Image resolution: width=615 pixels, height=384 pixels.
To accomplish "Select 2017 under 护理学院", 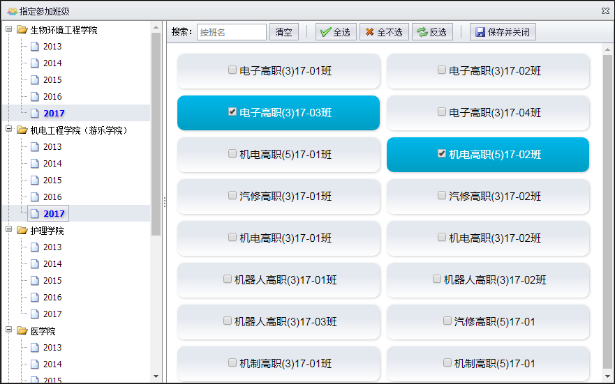I will [52, 314].
